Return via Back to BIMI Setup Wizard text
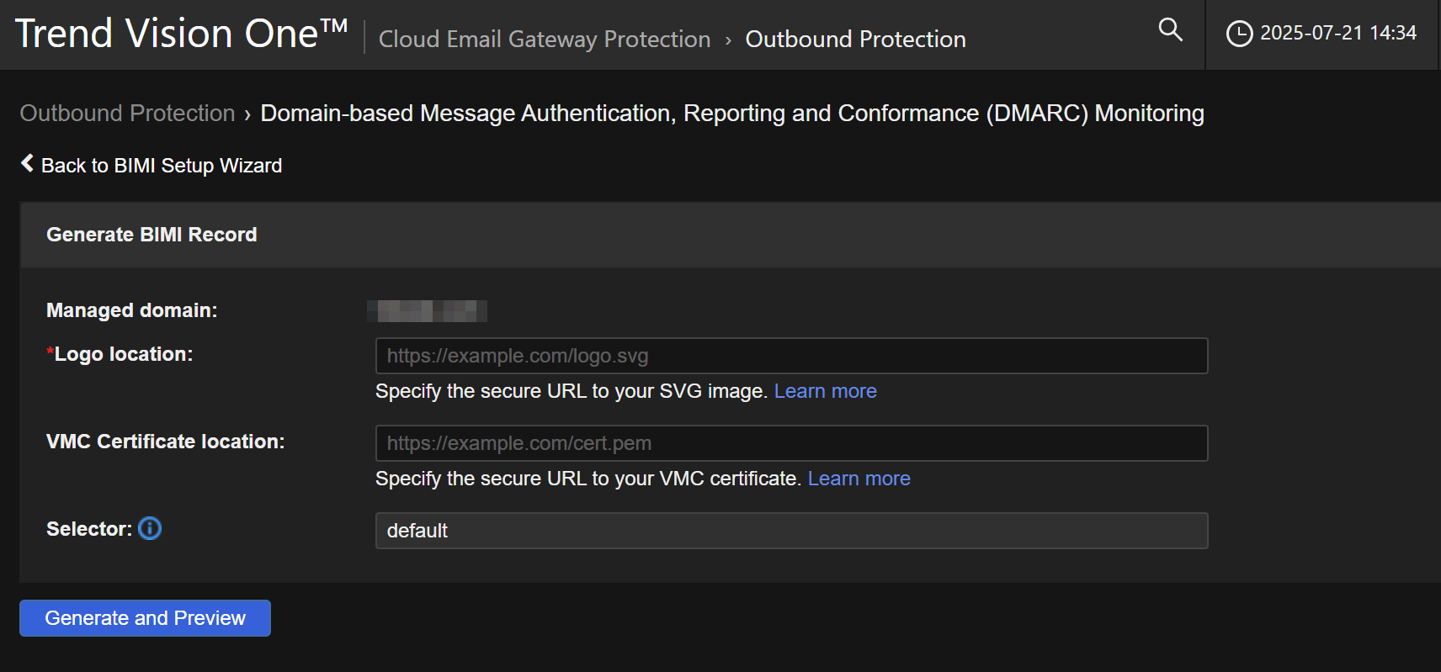 (x=162, y=166)
